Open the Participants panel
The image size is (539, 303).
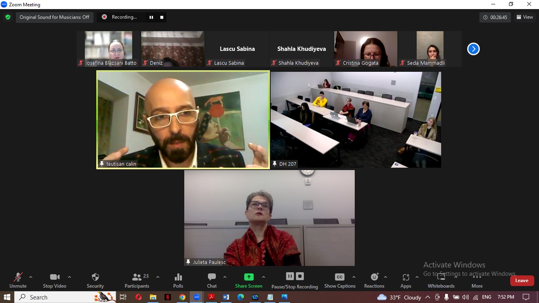pyautogui.click(x=137, y=281)
